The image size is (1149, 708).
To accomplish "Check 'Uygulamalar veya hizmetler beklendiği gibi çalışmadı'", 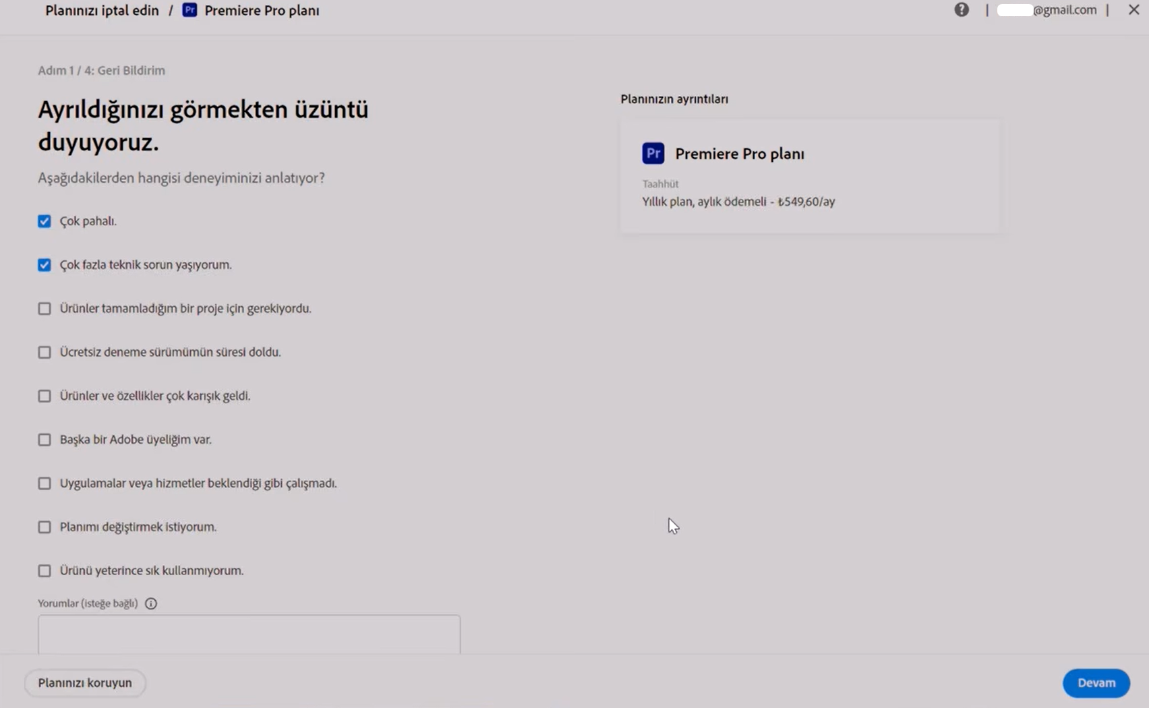I will click(45, 483).
